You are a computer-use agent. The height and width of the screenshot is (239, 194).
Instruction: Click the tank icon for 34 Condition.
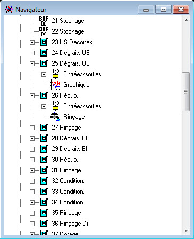(x=44, y=202)
